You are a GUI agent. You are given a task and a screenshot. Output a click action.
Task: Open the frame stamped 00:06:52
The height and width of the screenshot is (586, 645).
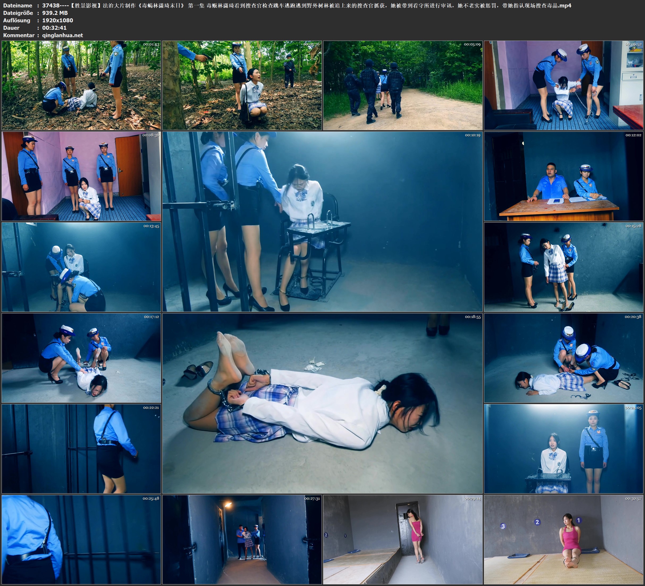(564, 85)
